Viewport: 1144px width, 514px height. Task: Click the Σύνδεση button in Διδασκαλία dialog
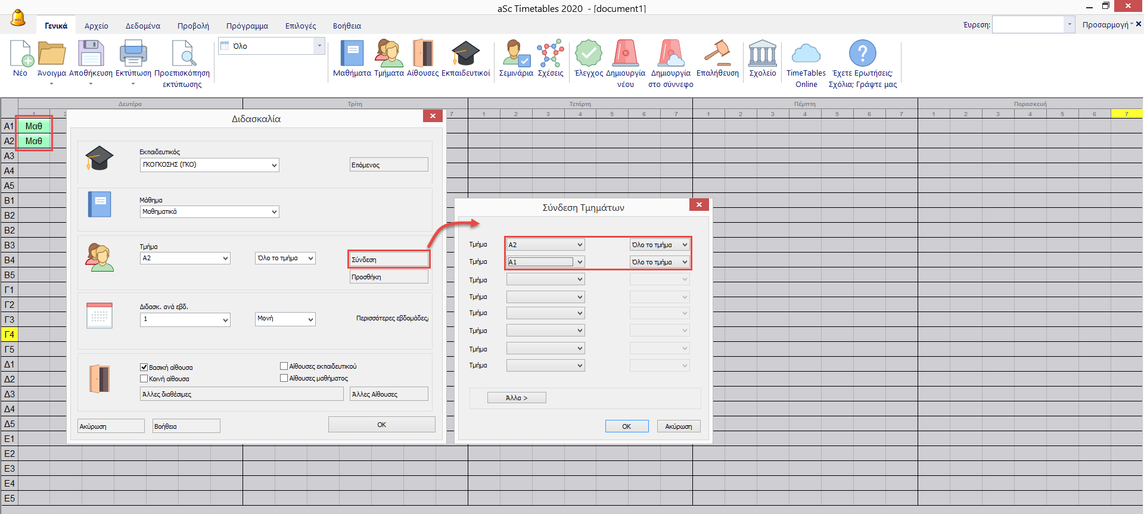[388, 260]
